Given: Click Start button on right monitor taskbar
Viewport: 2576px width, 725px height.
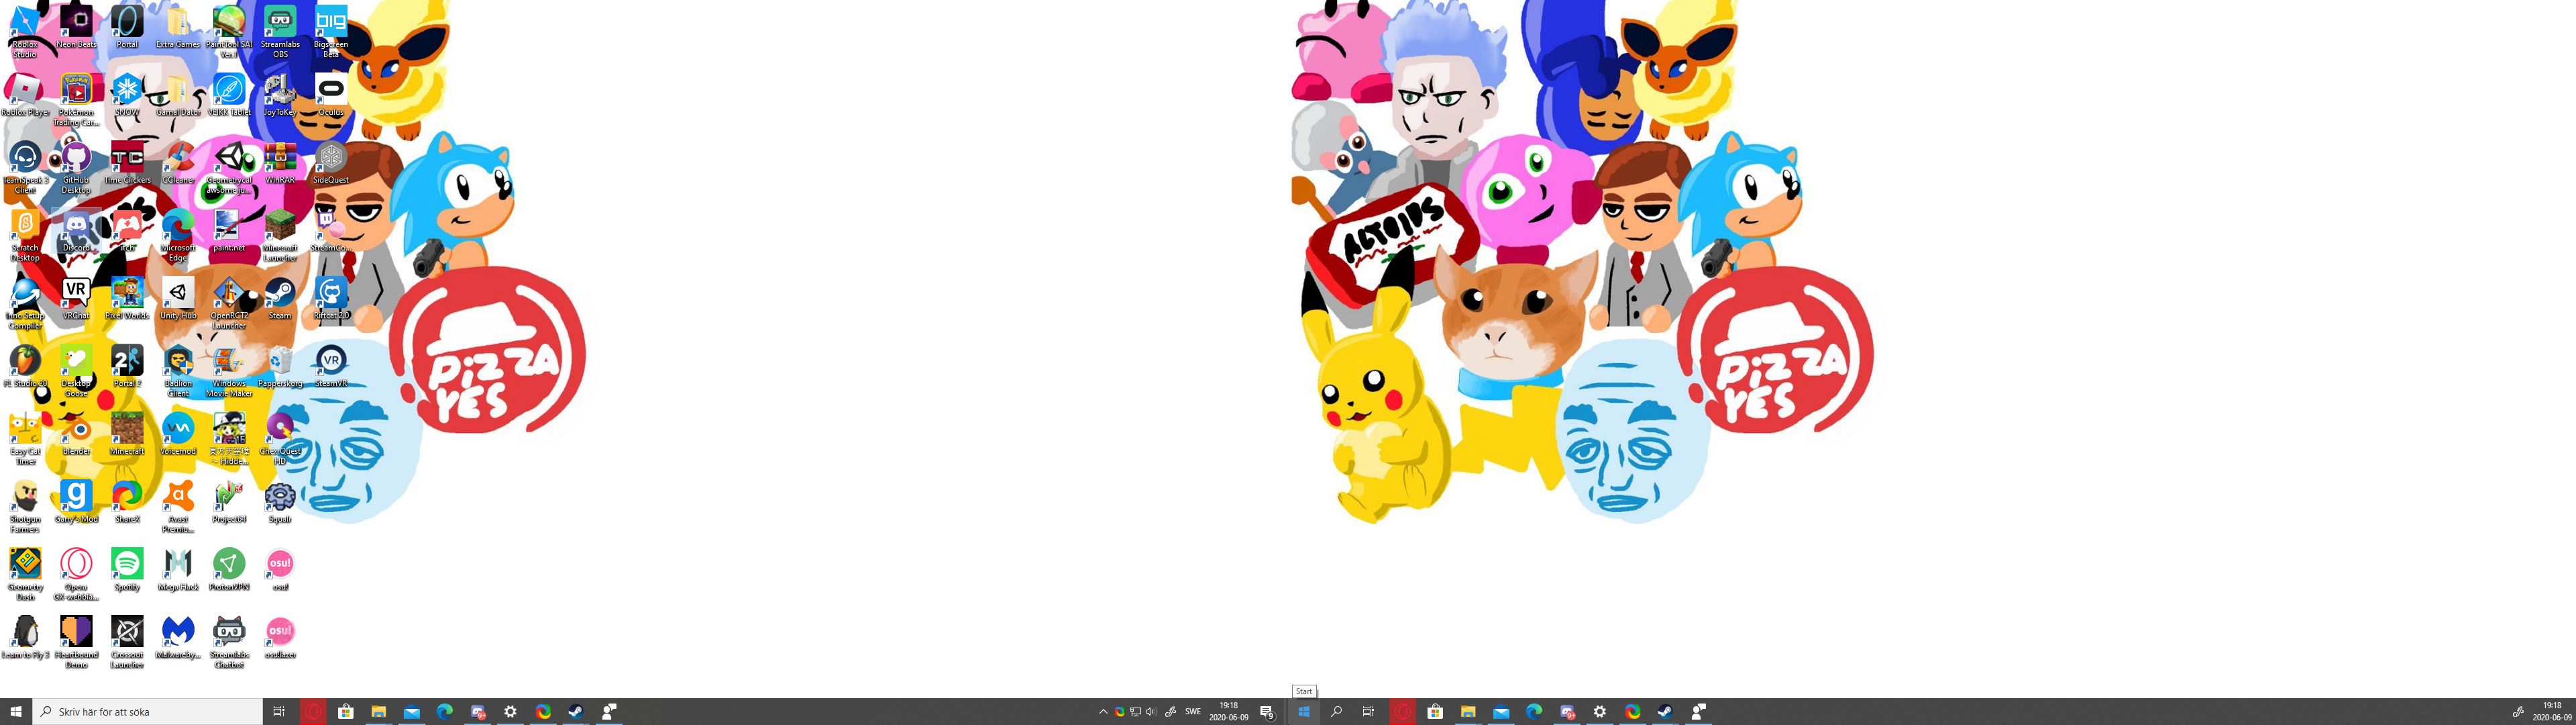Looking at the screenshot, I should (x=1304, y=712).
